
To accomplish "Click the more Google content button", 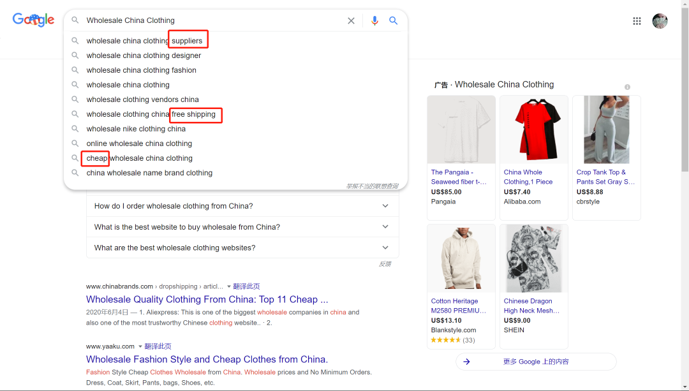I will pos(536,362).
